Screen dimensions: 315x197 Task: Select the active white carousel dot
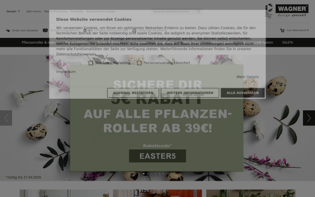tap(144, 173)
